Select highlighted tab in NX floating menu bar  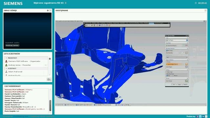[x=151, y=23]
